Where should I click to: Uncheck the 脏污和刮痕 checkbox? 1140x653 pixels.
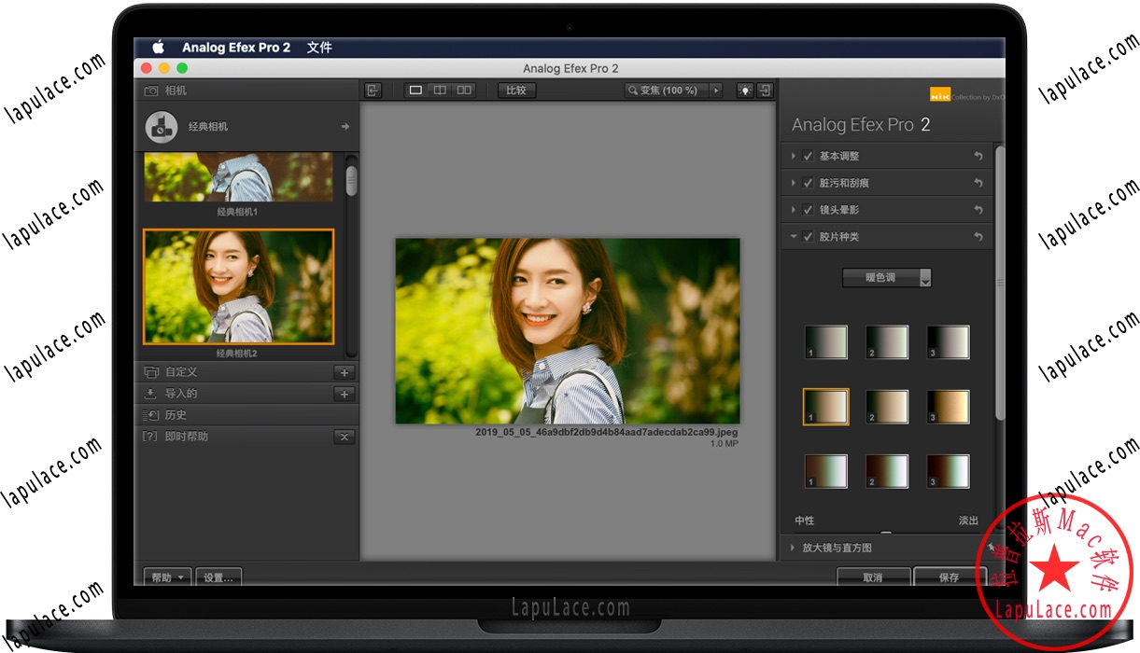pyautogui.click(x=807, y=183)
